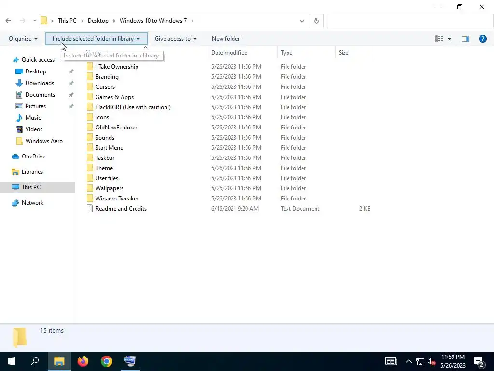Expand chevron between This PC and Desktop
Screen dimensions: 494x371
pos(82,21)
